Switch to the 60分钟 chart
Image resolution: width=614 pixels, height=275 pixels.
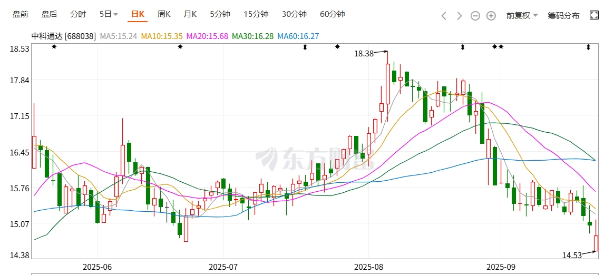point(333,14)
